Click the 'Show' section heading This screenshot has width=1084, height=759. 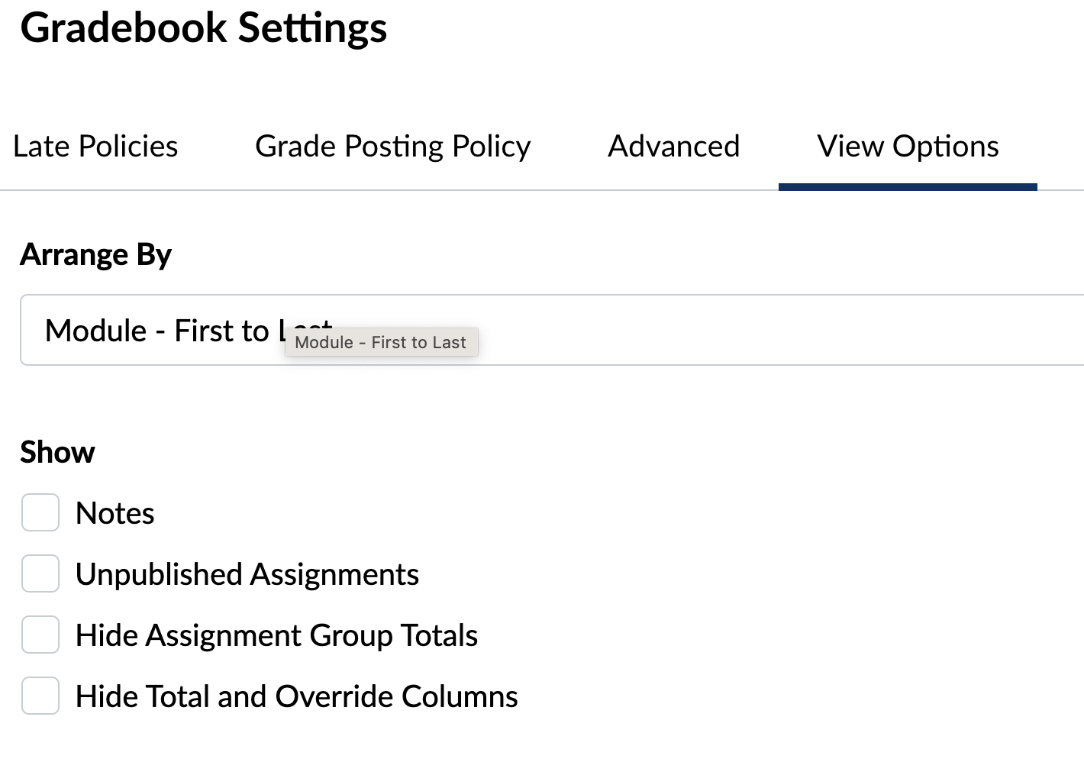pos(57,452)
